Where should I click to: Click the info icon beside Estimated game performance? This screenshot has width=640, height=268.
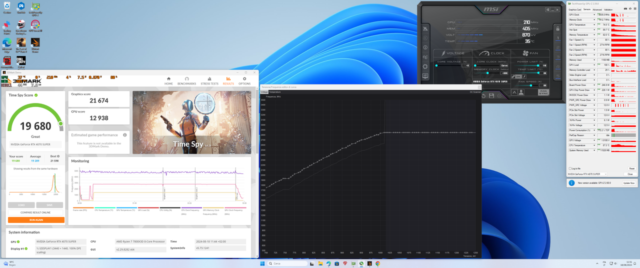coord(125,135)
